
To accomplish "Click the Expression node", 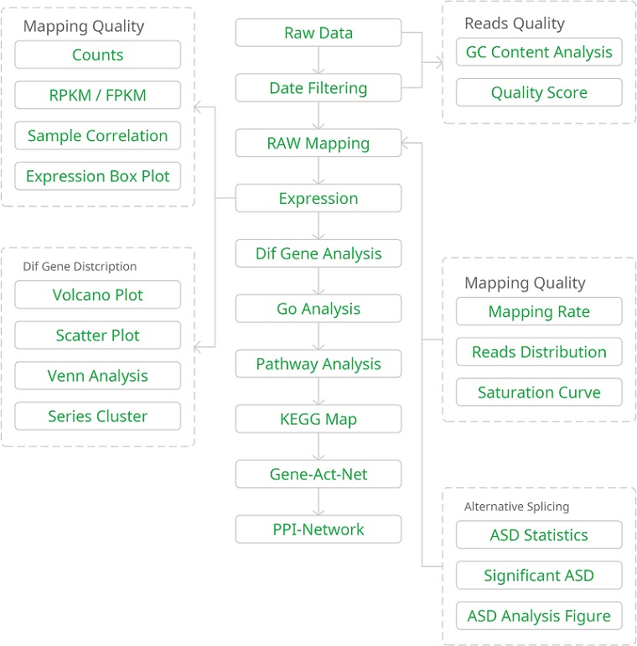I will click(318, 199).
